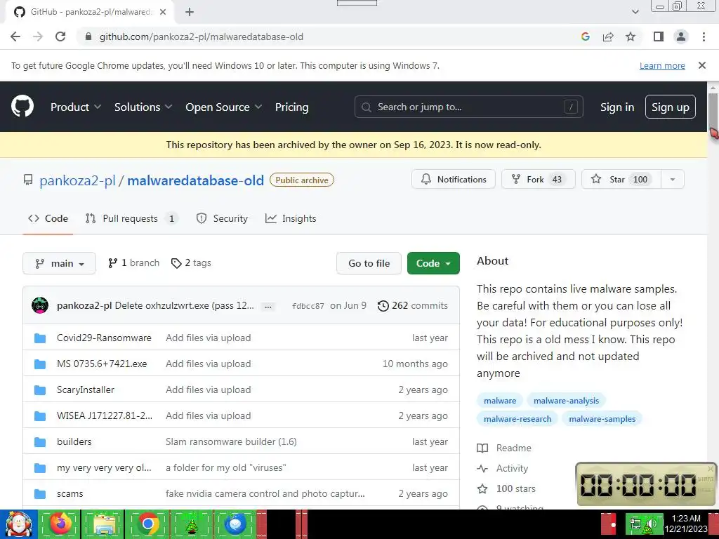Viewport: 719px width, 539px height.
Task: Click the taskbar clock showing 1:23 AM
Action: [x=685, y=524]
